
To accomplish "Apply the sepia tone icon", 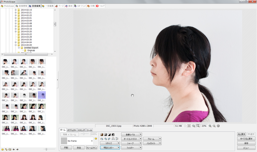I will click(102, 134).
